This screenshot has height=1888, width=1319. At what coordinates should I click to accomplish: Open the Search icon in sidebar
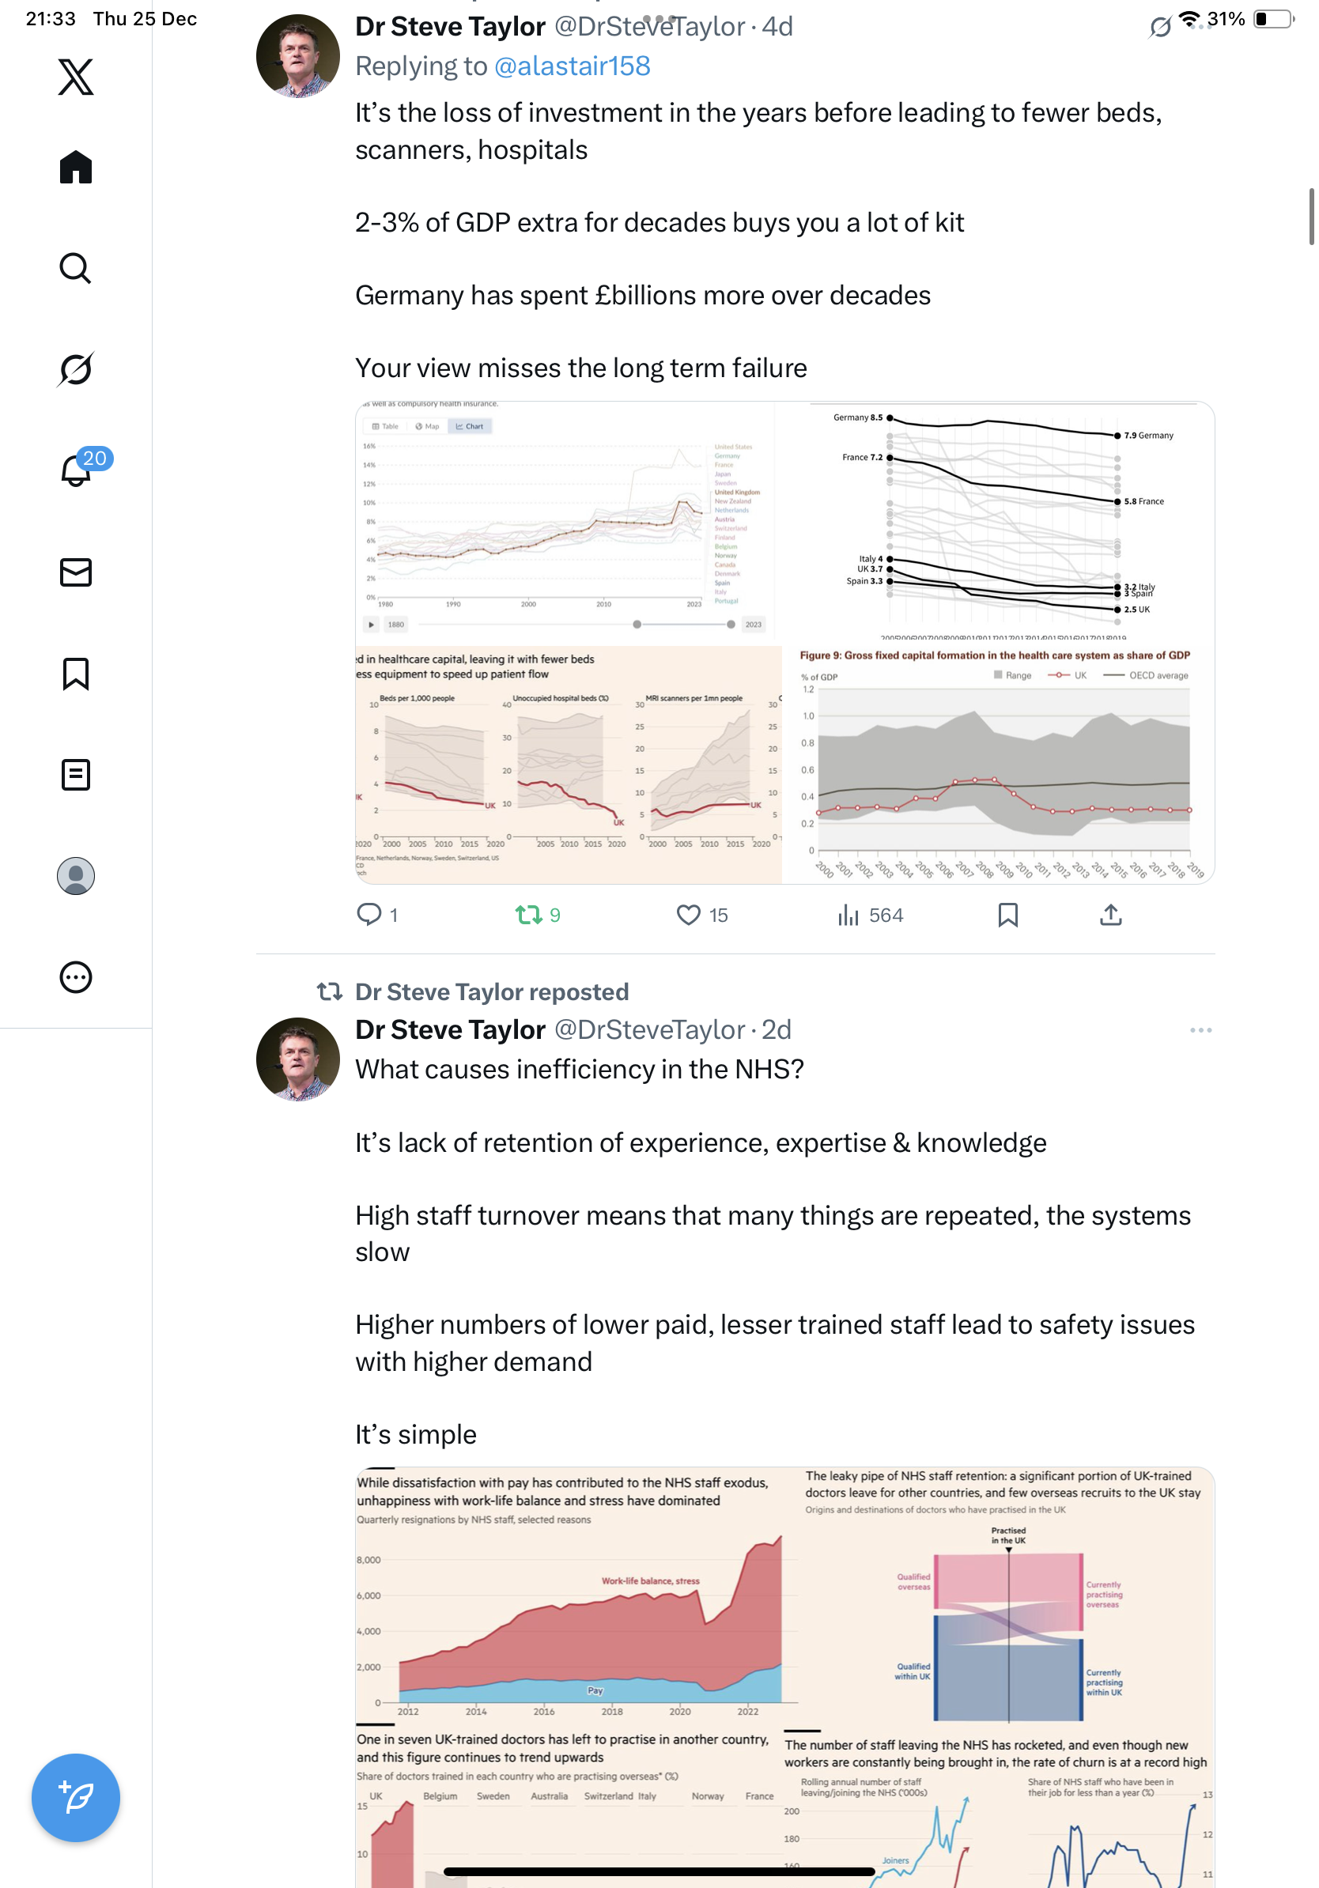[x=76, y=268]
